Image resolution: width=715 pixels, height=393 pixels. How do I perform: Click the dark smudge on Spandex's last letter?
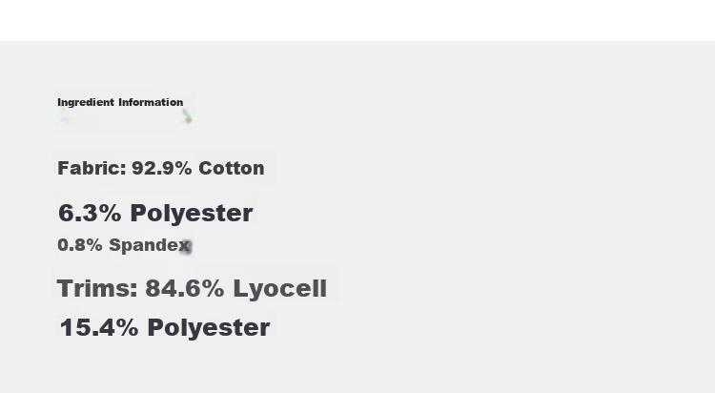pos(185,246)
